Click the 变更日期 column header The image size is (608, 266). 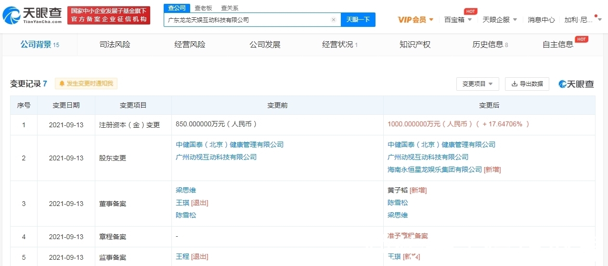66,105
